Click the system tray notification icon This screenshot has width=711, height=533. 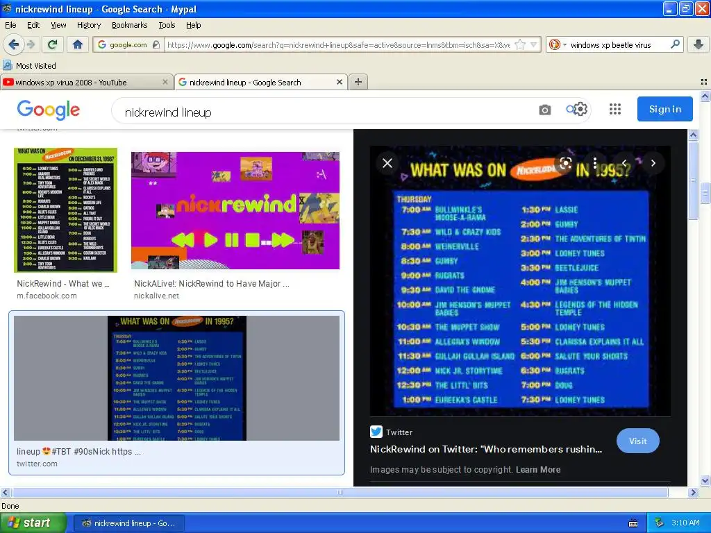coord(659,523)
